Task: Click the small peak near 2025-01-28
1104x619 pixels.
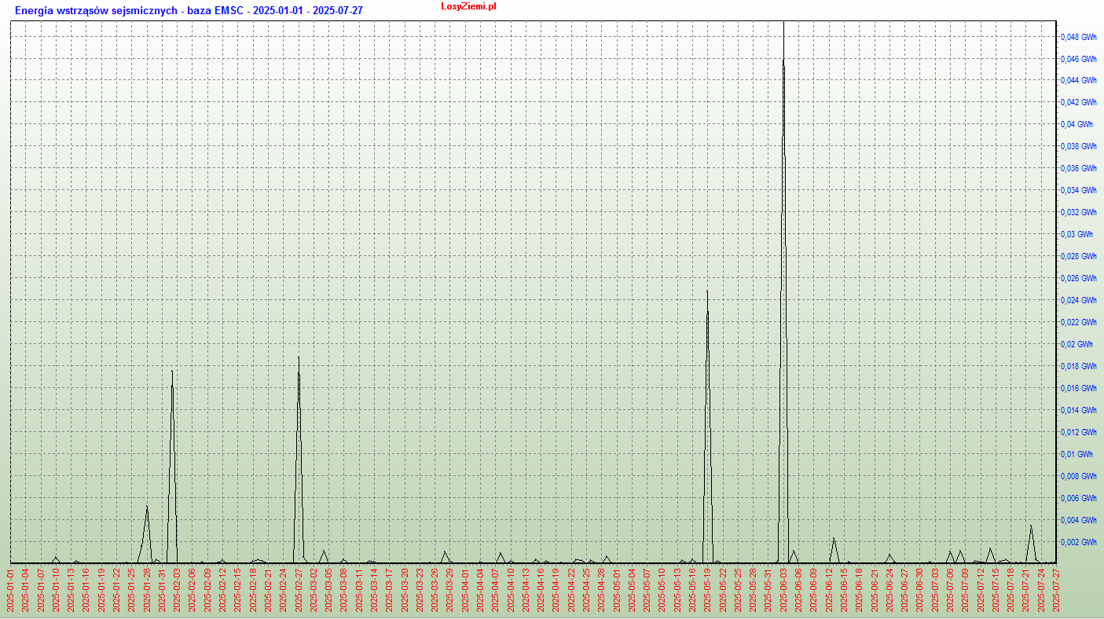Action: (147, 507)
